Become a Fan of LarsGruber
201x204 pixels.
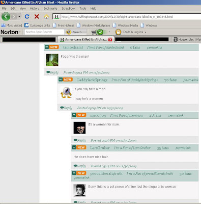pos(132,148)
